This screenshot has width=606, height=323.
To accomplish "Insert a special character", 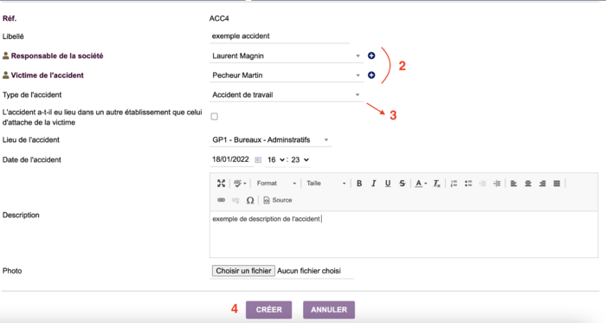I will click(x=250, y=200).
